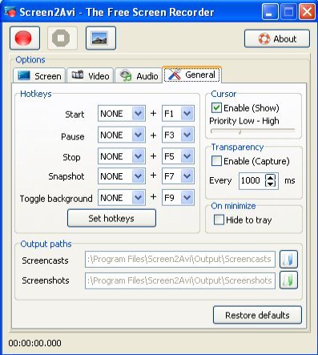Browse for Screencasts output folder

tap(288, 259)
